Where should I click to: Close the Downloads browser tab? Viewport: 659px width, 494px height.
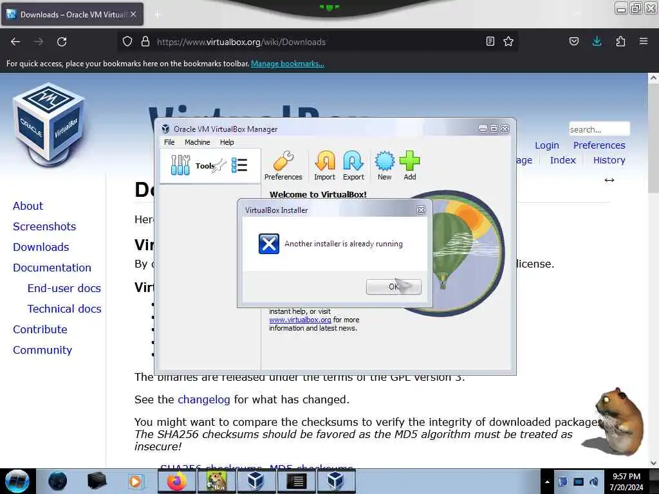coord(133,14)
